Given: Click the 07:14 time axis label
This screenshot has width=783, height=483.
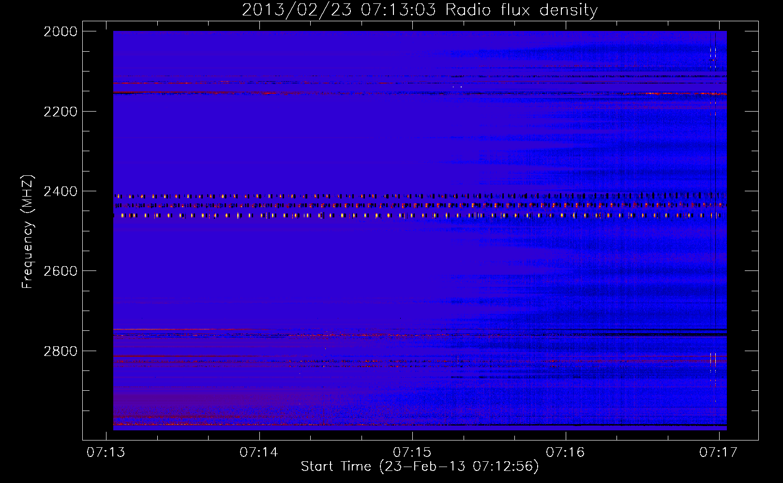Looking at the screenshot, I should 259,452.
